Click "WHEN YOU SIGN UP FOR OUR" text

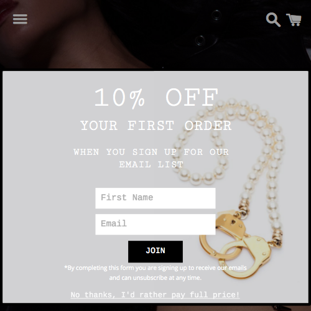pos(151,152)
